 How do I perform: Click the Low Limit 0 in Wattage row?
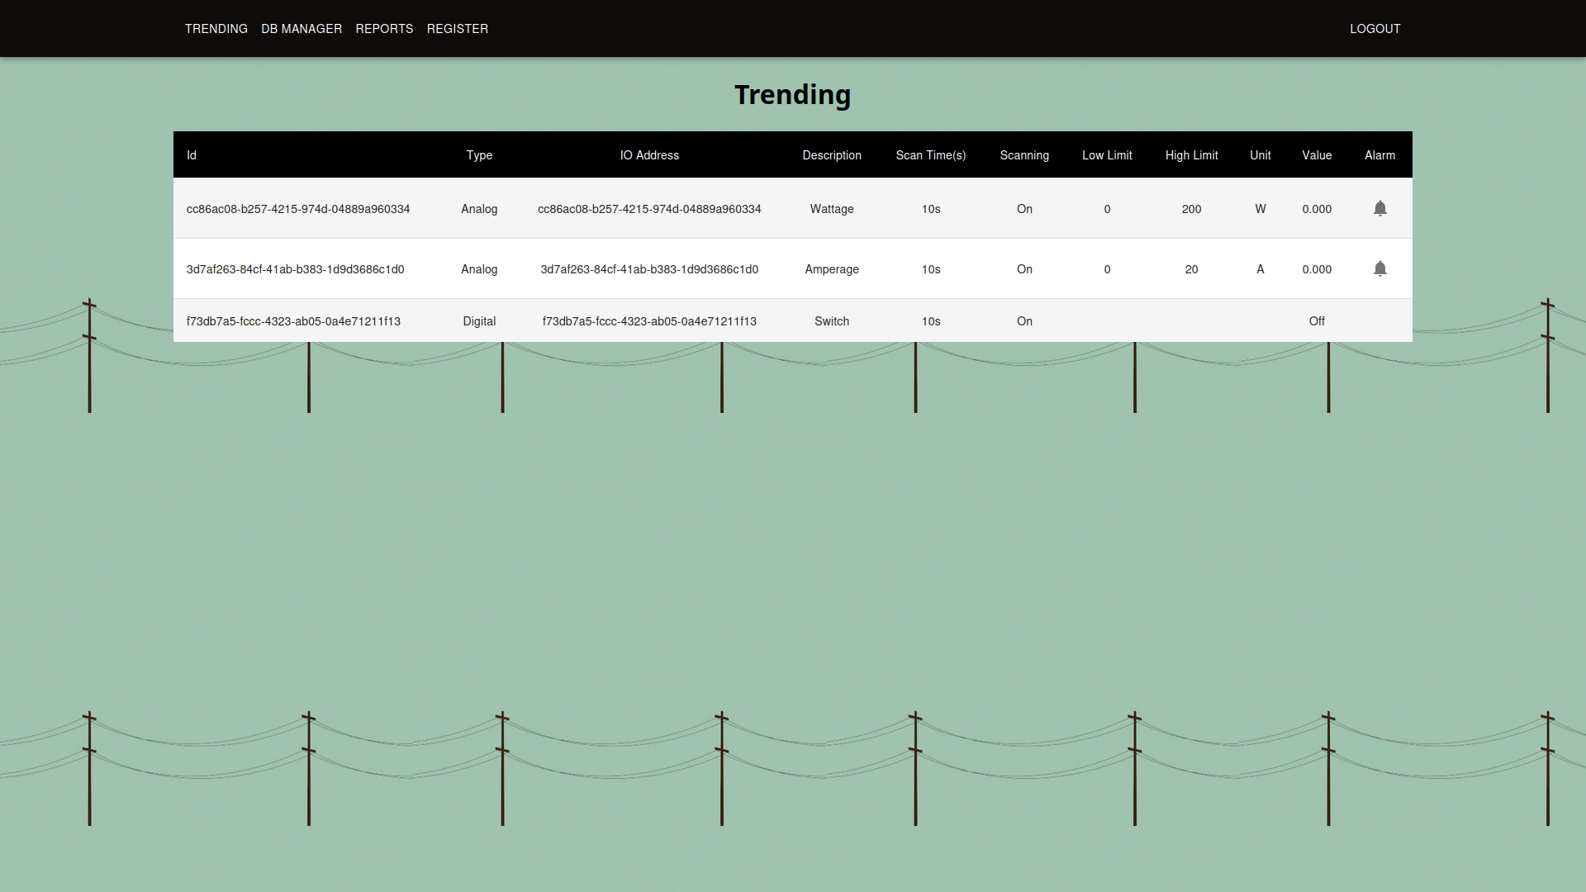[1107, 209]
